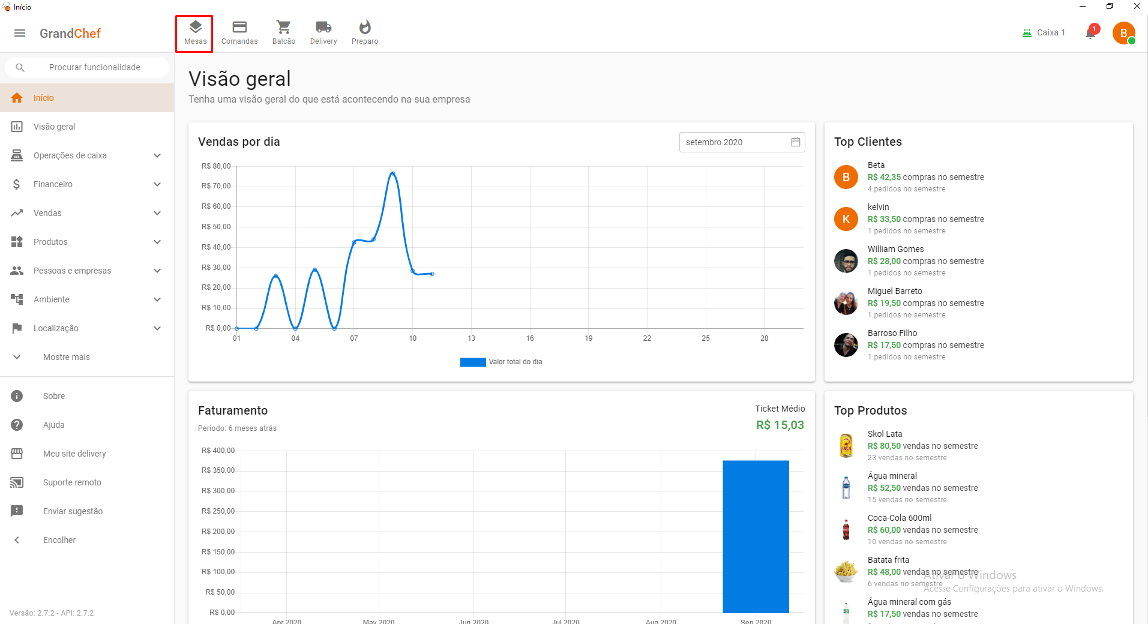This screenshot has width=1148, height=624.
Task: Click Suporte remoto option
Action: [x=72, y=482]
